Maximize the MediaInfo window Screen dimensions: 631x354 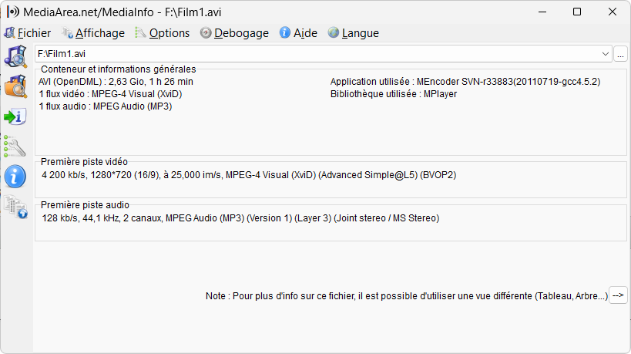[x=577, y=12]
